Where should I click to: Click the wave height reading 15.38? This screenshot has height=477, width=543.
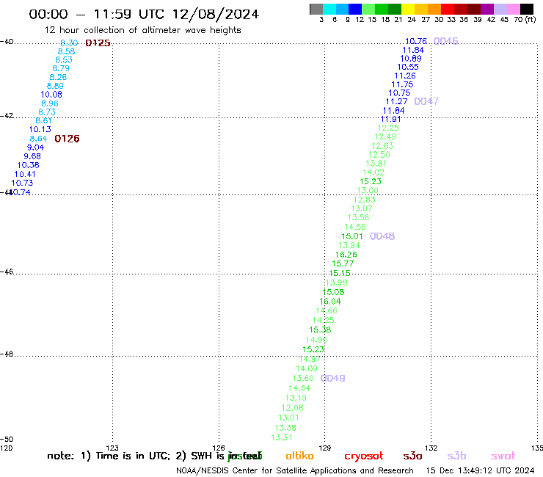(320, 329)
